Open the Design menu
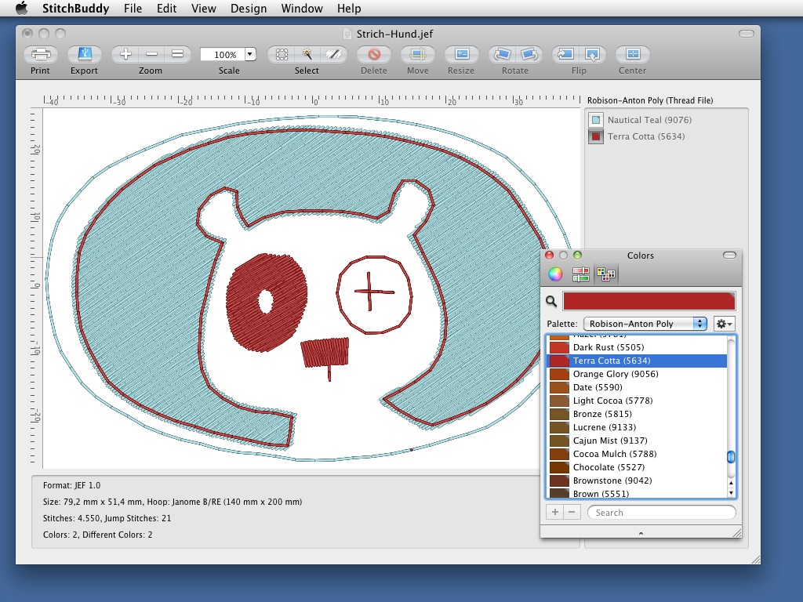This screenshot has height=602, width=803. pyautogui.click(x=249, y=9)
